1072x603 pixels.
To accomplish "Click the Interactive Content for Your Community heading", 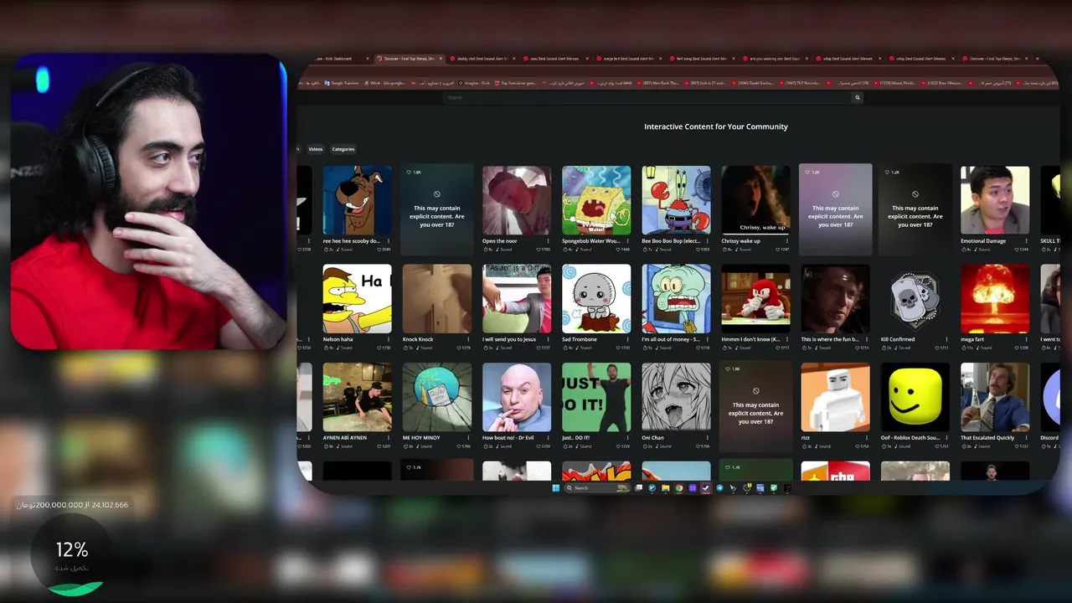I will click(716, 126).
